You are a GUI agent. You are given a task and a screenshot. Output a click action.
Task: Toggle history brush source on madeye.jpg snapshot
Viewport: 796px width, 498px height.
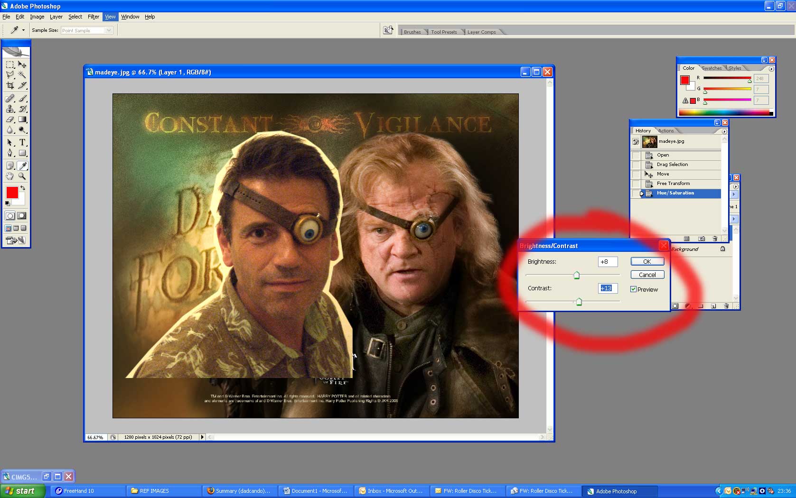click(x=636, y=141)
